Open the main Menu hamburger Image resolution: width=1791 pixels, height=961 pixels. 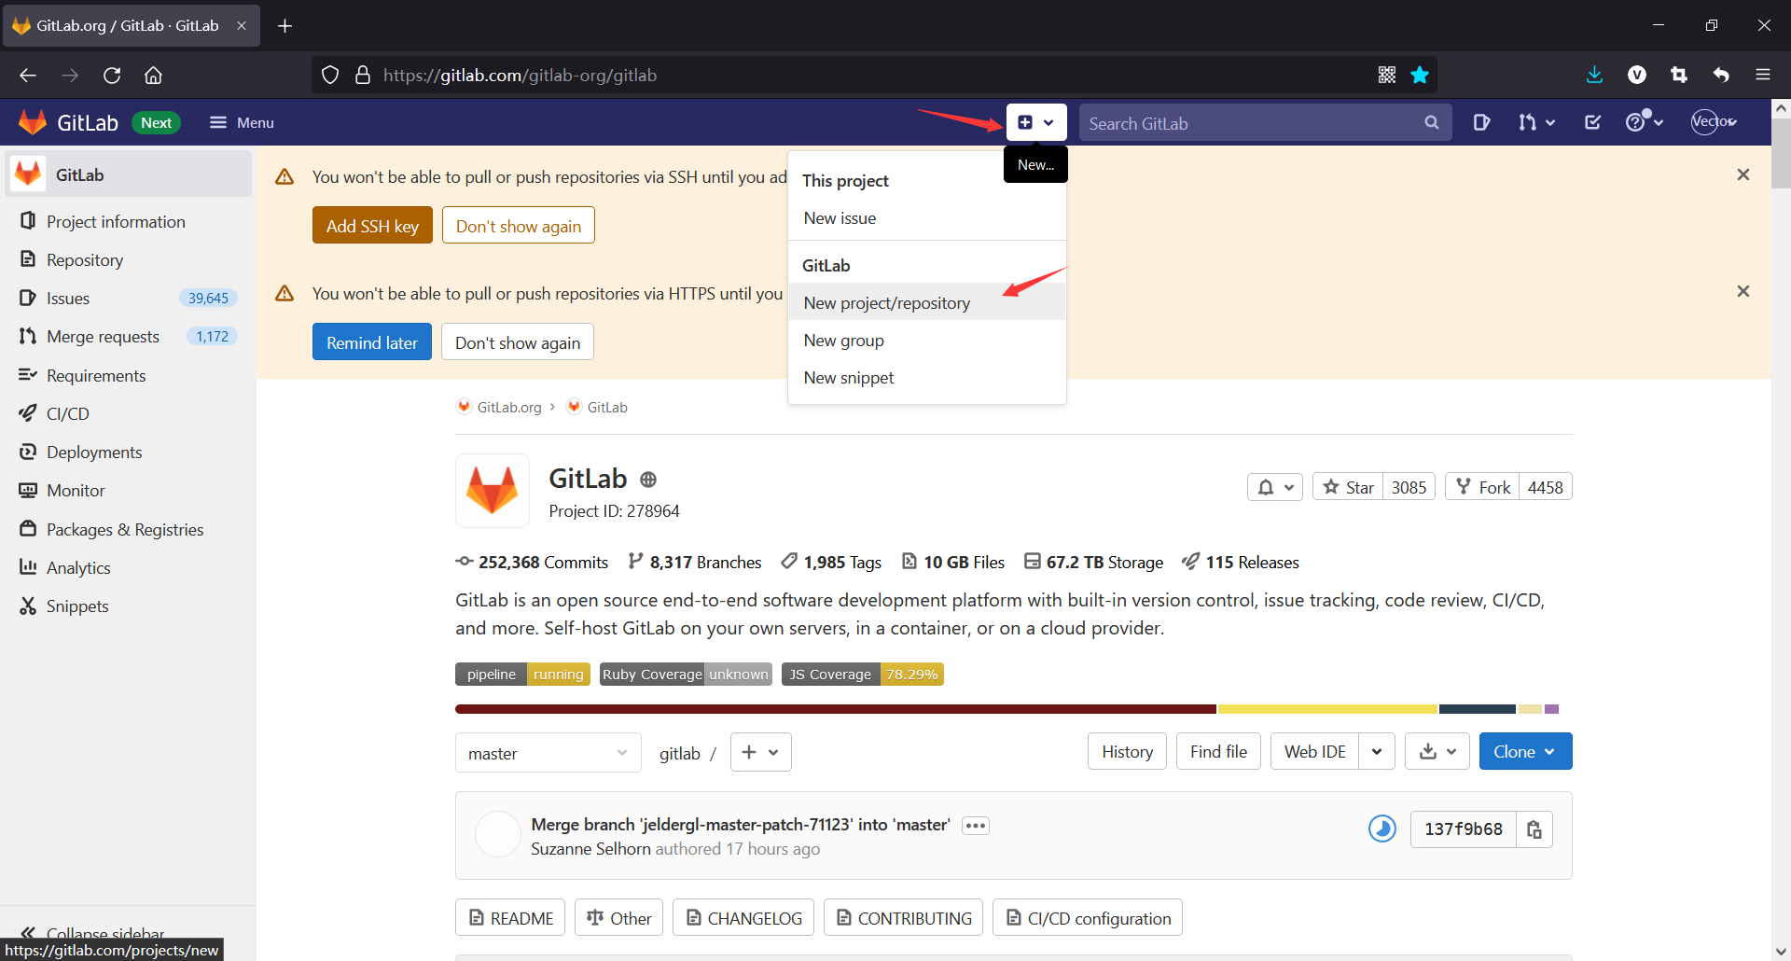tap(242, 122)
